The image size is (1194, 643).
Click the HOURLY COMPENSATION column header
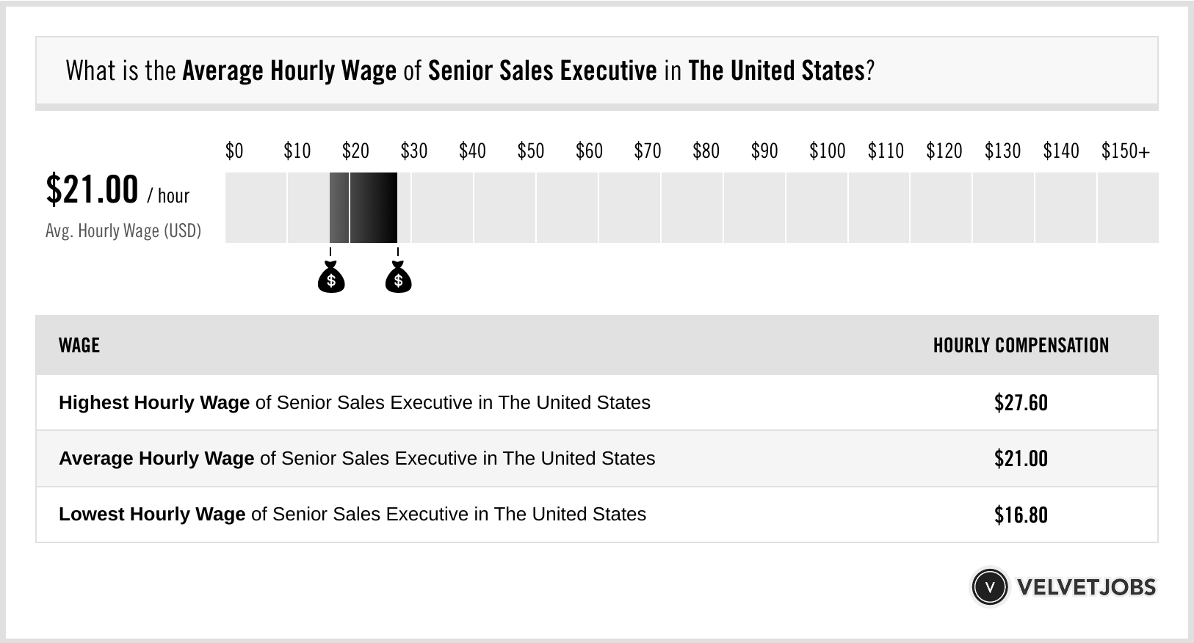tap(1021, 345)
